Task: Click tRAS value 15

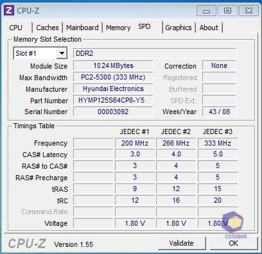Action: tap(218, 189)
